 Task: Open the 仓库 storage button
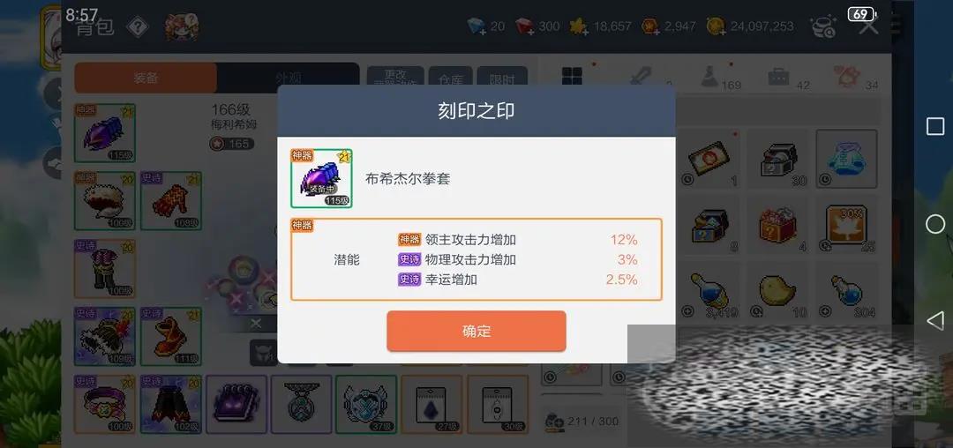tap(450, 79)
